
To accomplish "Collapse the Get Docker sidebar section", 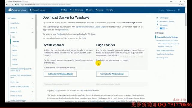I will point(33,19).
